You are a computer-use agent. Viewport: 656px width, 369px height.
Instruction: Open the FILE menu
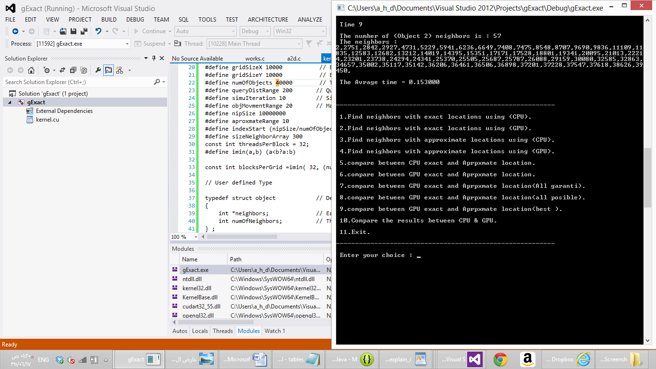pyautogui.click(x=11, y=20)
